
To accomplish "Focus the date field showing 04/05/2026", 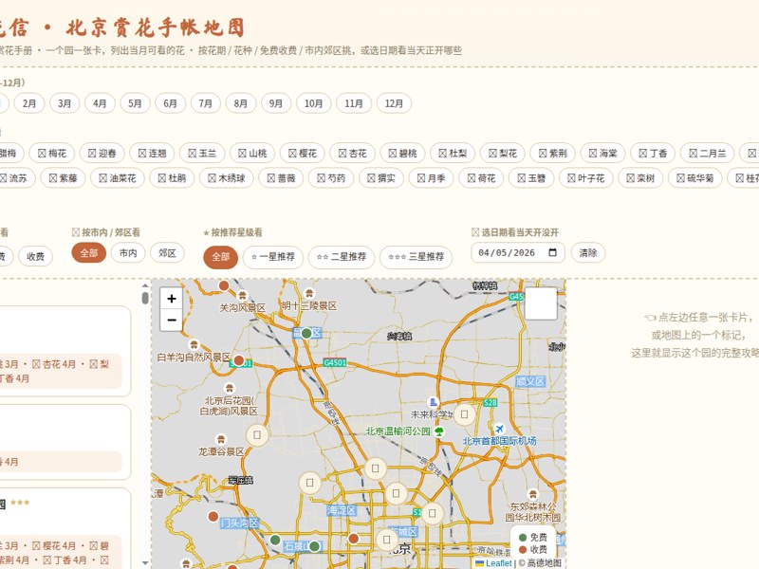I will [518, 252].
